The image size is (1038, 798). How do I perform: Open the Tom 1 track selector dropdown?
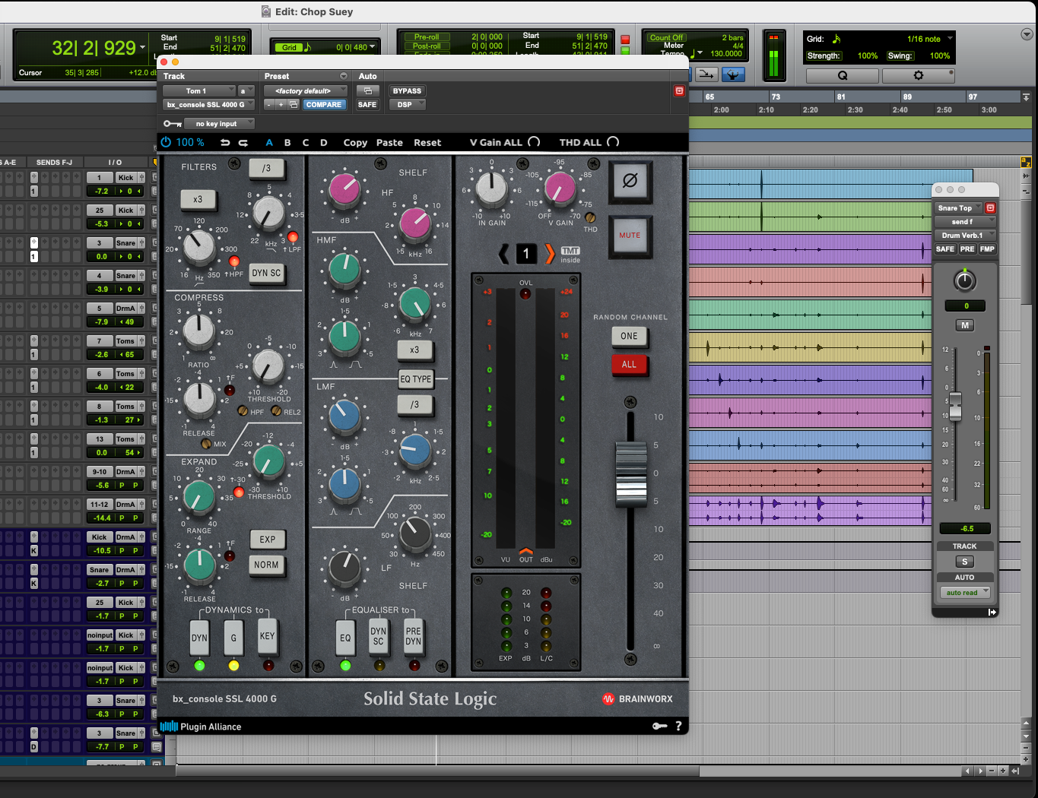199,90
